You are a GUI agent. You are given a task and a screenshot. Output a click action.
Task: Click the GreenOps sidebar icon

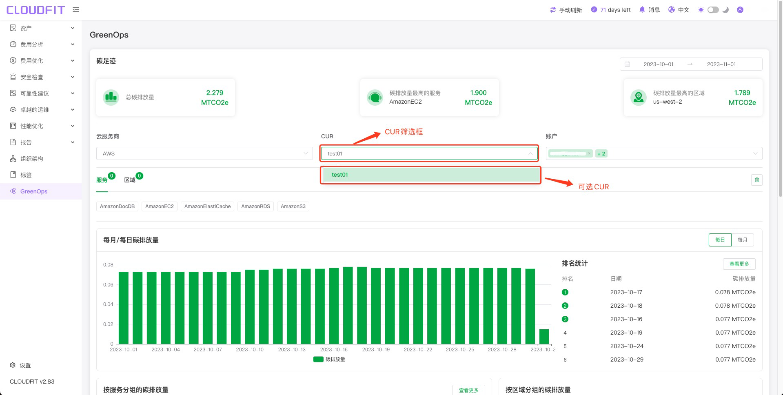click(13, 191)
